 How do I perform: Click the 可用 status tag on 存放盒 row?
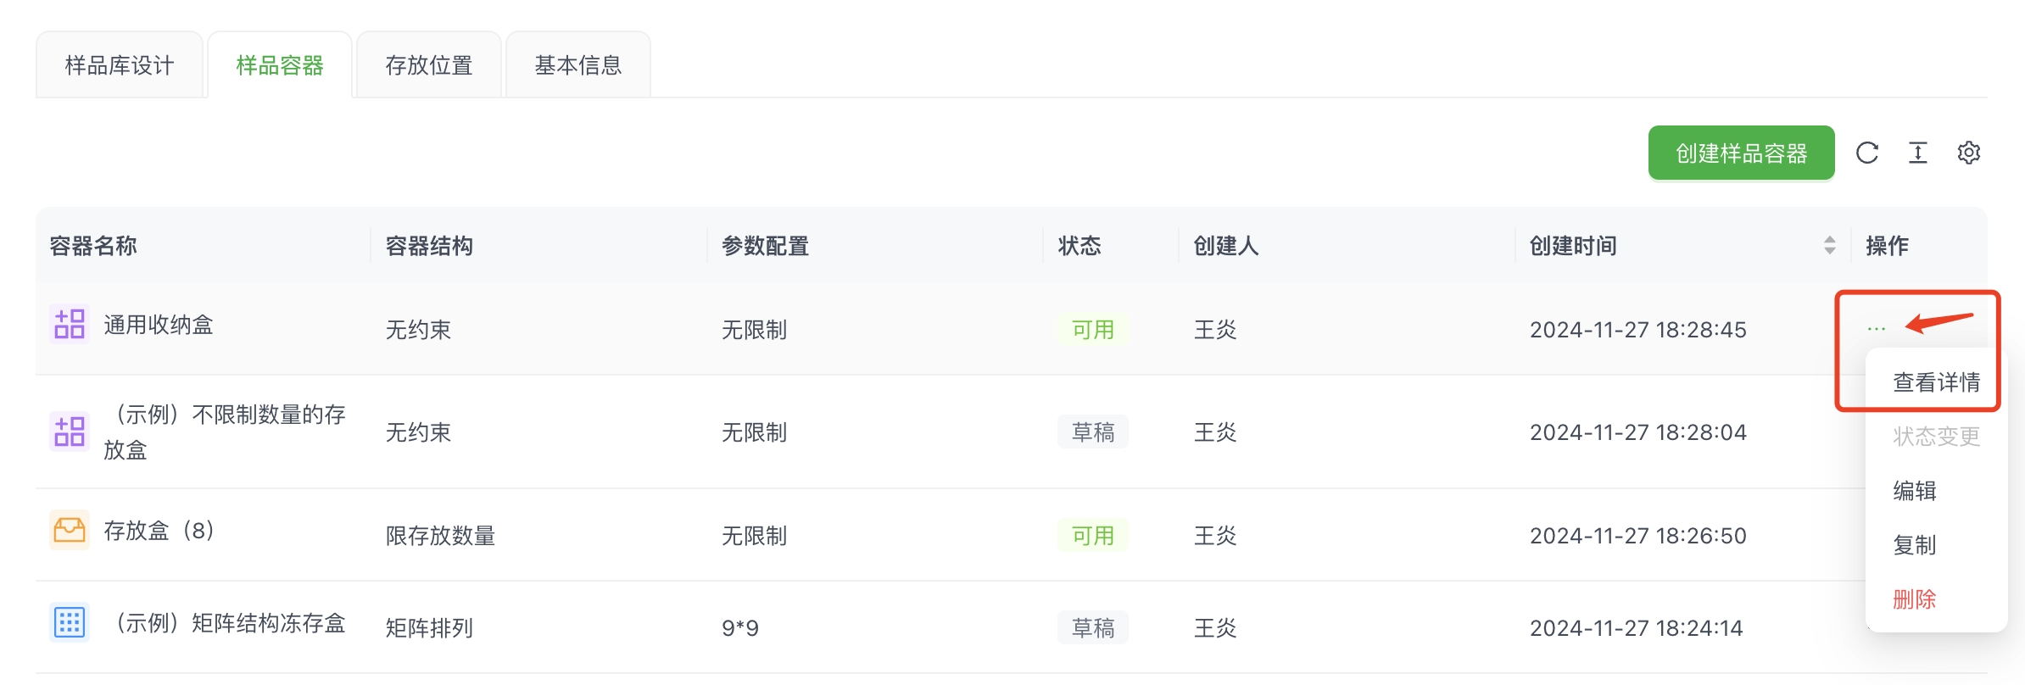[1093, 535]
